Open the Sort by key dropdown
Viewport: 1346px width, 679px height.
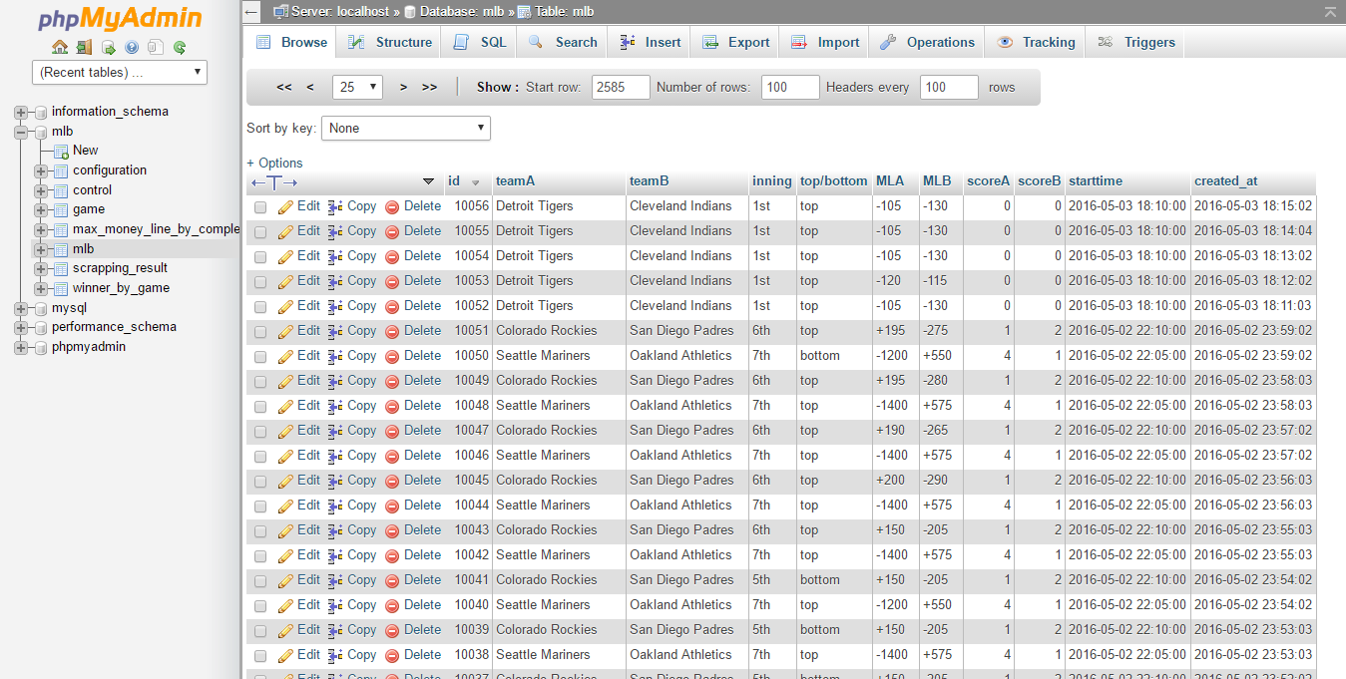click(405, 128)
